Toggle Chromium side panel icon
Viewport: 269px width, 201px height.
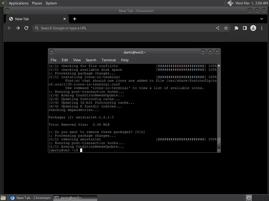pyautogui.click(x=245, y=28)
